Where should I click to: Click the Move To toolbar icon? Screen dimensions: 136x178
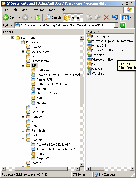[x=89, y=17]
